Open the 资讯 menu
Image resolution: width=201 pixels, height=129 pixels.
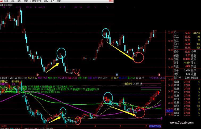[x=46, y=1]
